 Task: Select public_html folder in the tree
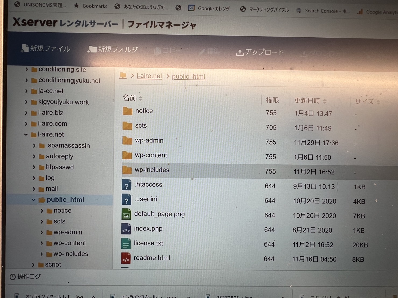click(65, 200)
